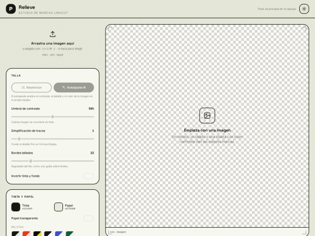Adjust the Simplificación de trazos slider
The width and height of the screenshot is (315, 236).
coord(52,138)
